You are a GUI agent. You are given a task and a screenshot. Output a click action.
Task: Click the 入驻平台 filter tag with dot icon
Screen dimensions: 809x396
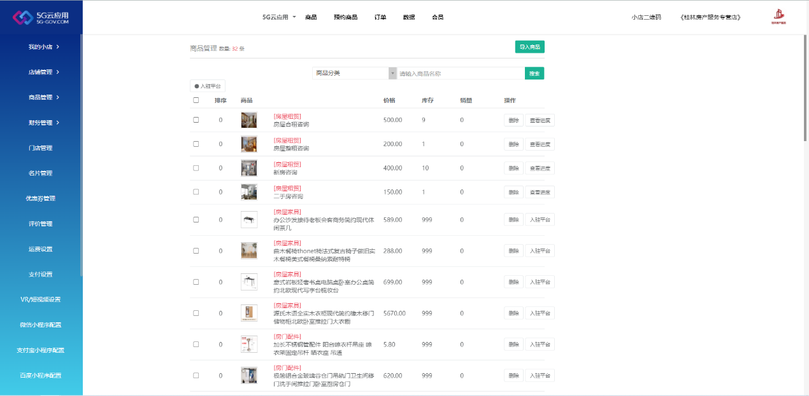208,86
